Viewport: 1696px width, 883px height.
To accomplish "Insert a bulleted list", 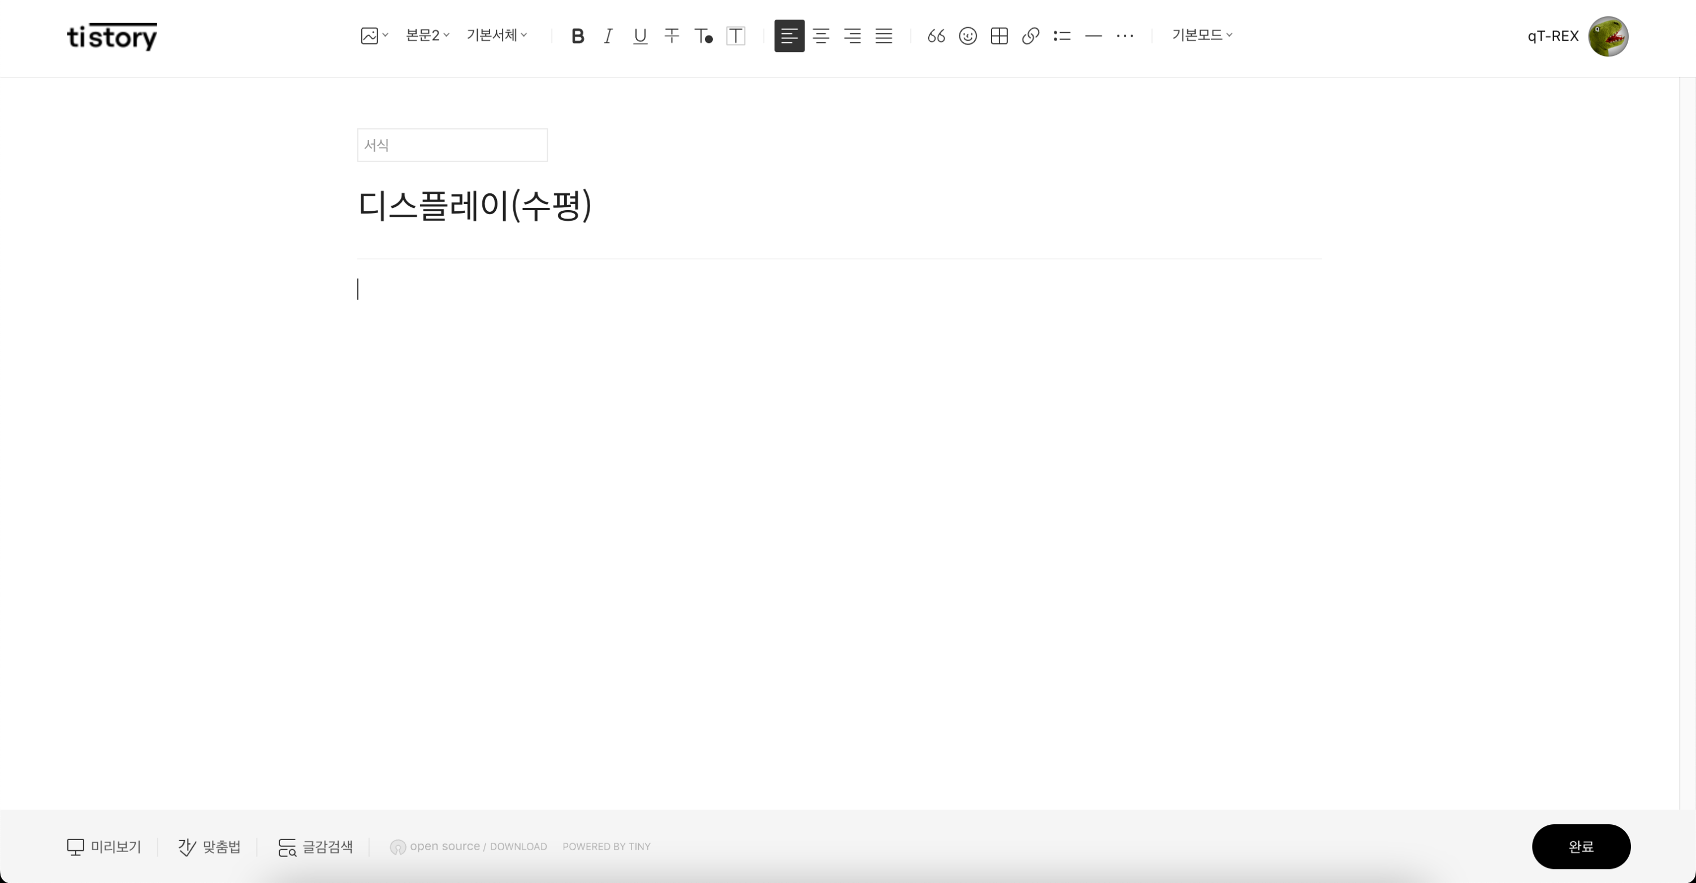I will click(x=1062, y=36).
